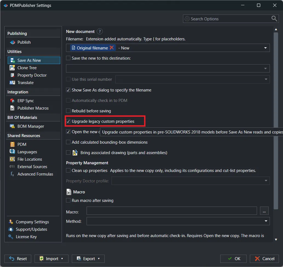283x267 pixels.
Task: Click the Macro section icon
Action: [69, 192]
